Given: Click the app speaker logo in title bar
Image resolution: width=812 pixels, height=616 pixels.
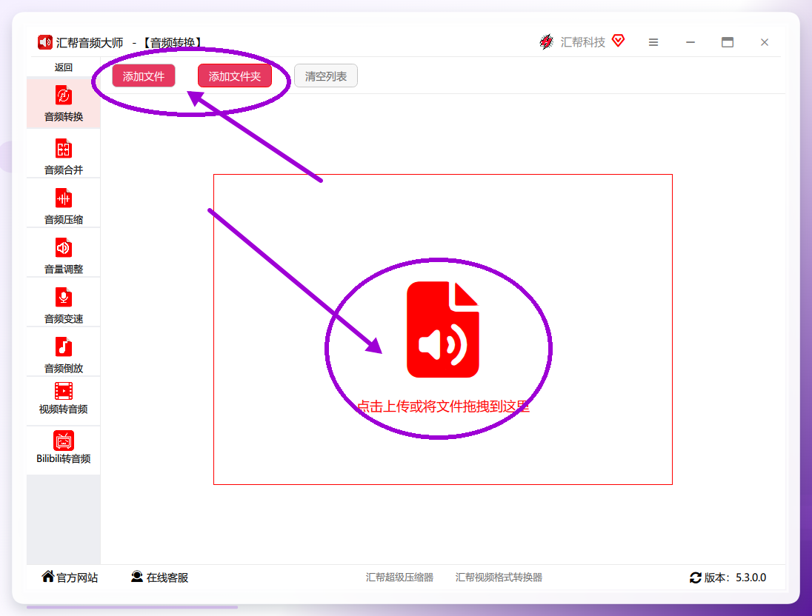Looking at the screenshot, I should pos(45,42).
